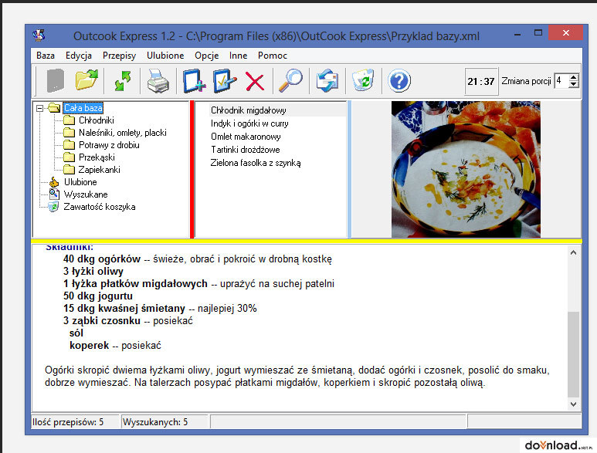This screenshot has height=453, width=597.
Task: Minimize the Outcook Express window
Action: pyautogui.click(x=517, y=34)
